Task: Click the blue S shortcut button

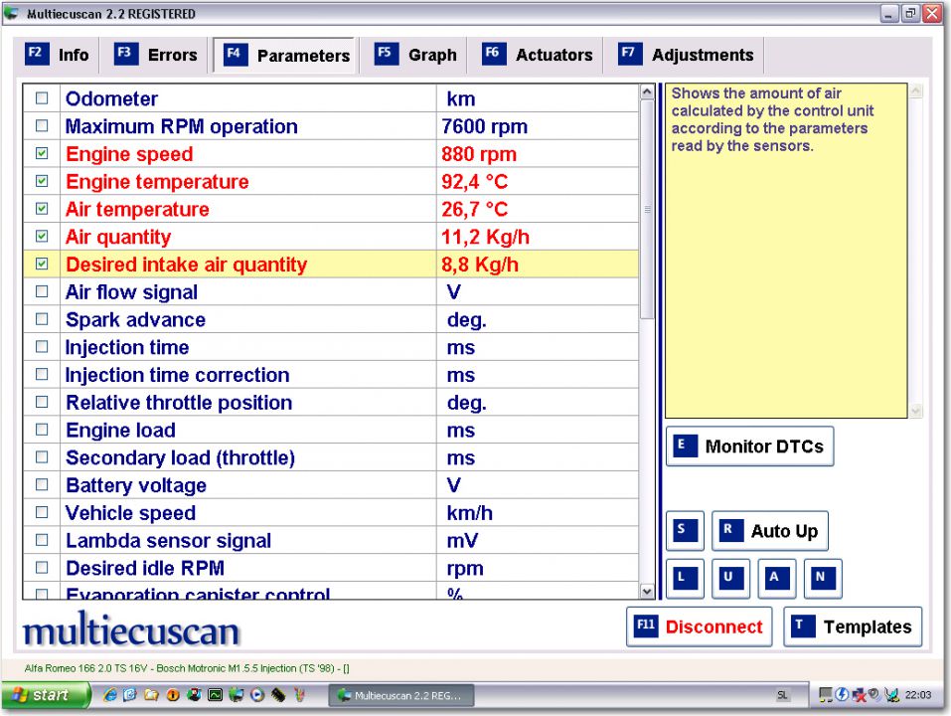Action: coord(686,530)
